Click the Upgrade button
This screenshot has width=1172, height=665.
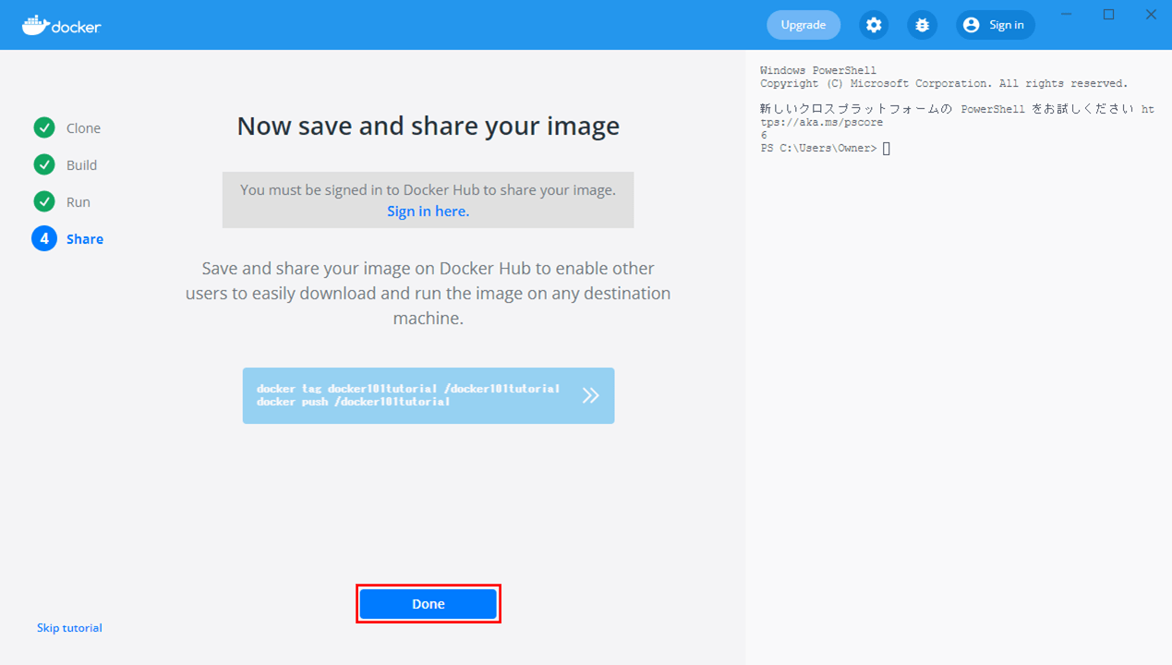[803, 25]
